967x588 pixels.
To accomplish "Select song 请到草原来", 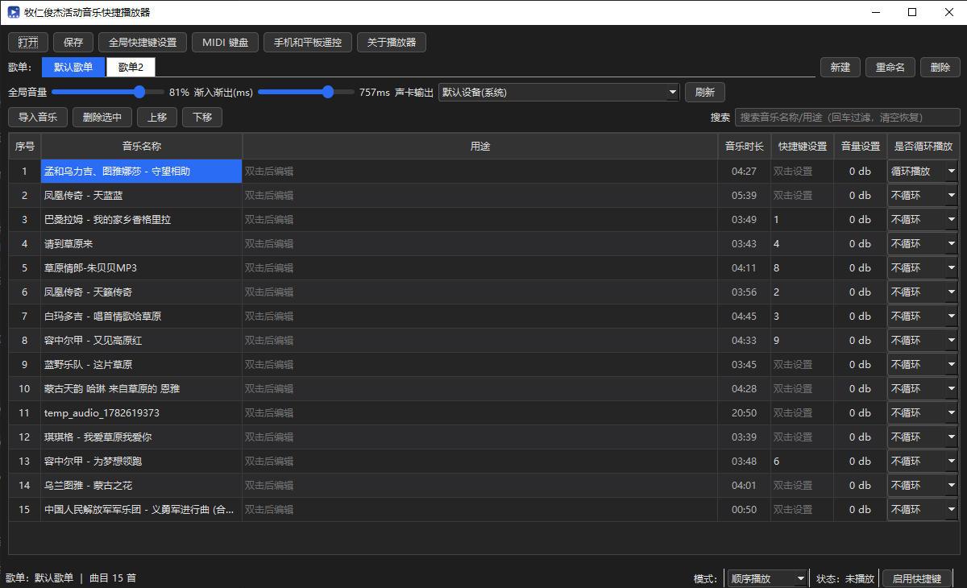I will tap(142, 243).
